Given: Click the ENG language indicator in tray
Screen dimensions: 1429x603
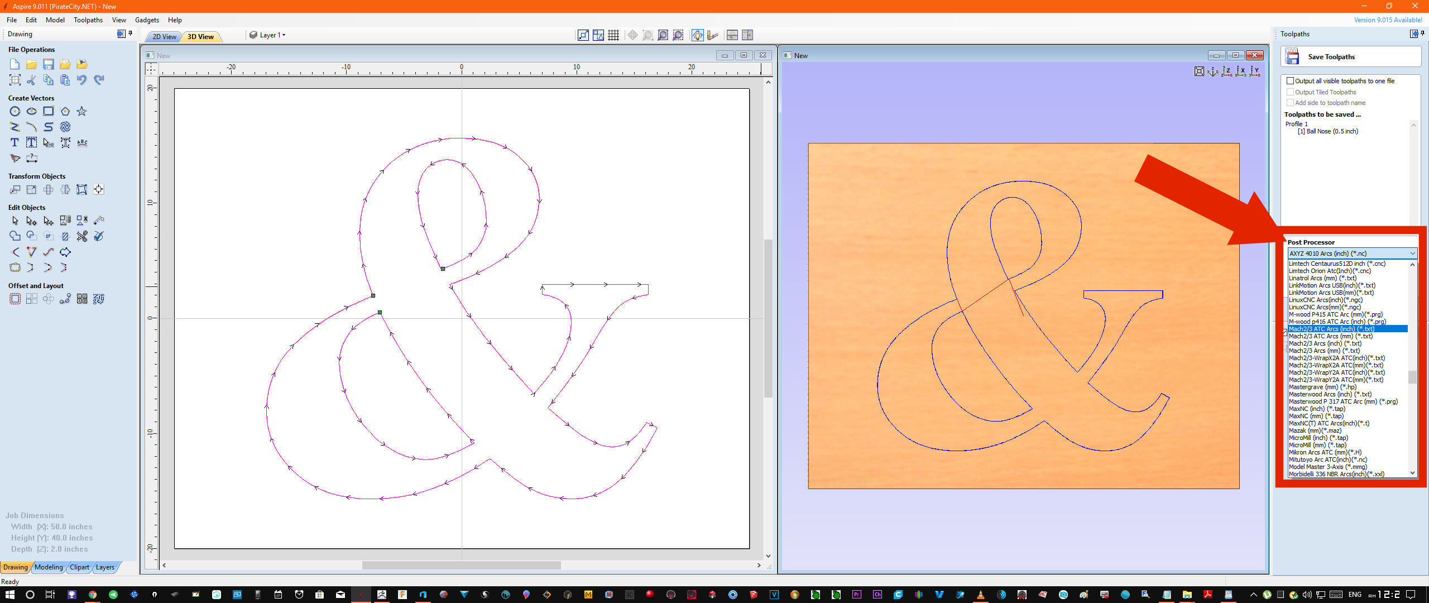Looking at the screenshot, I should (1355, 595).
